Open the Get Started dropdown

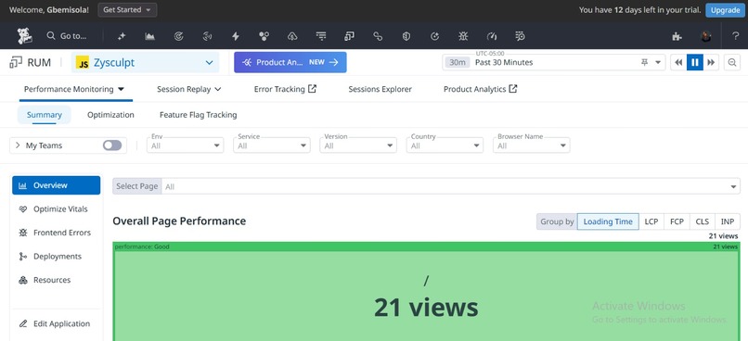coord(127,10)
